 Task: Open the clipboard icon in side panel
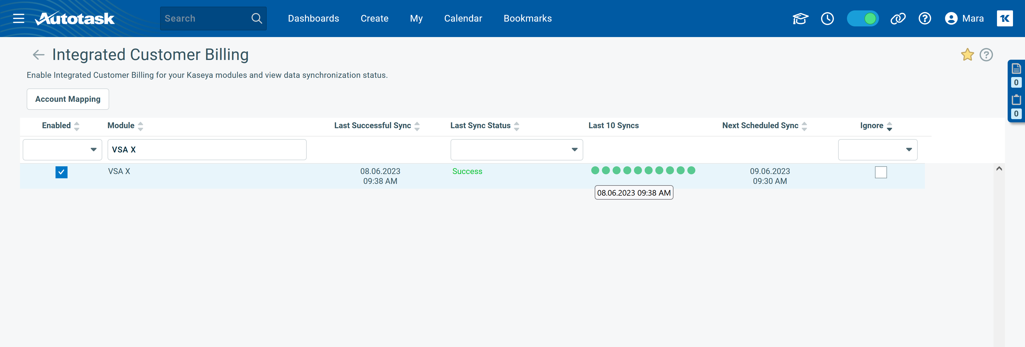(x=1016, y=99)
